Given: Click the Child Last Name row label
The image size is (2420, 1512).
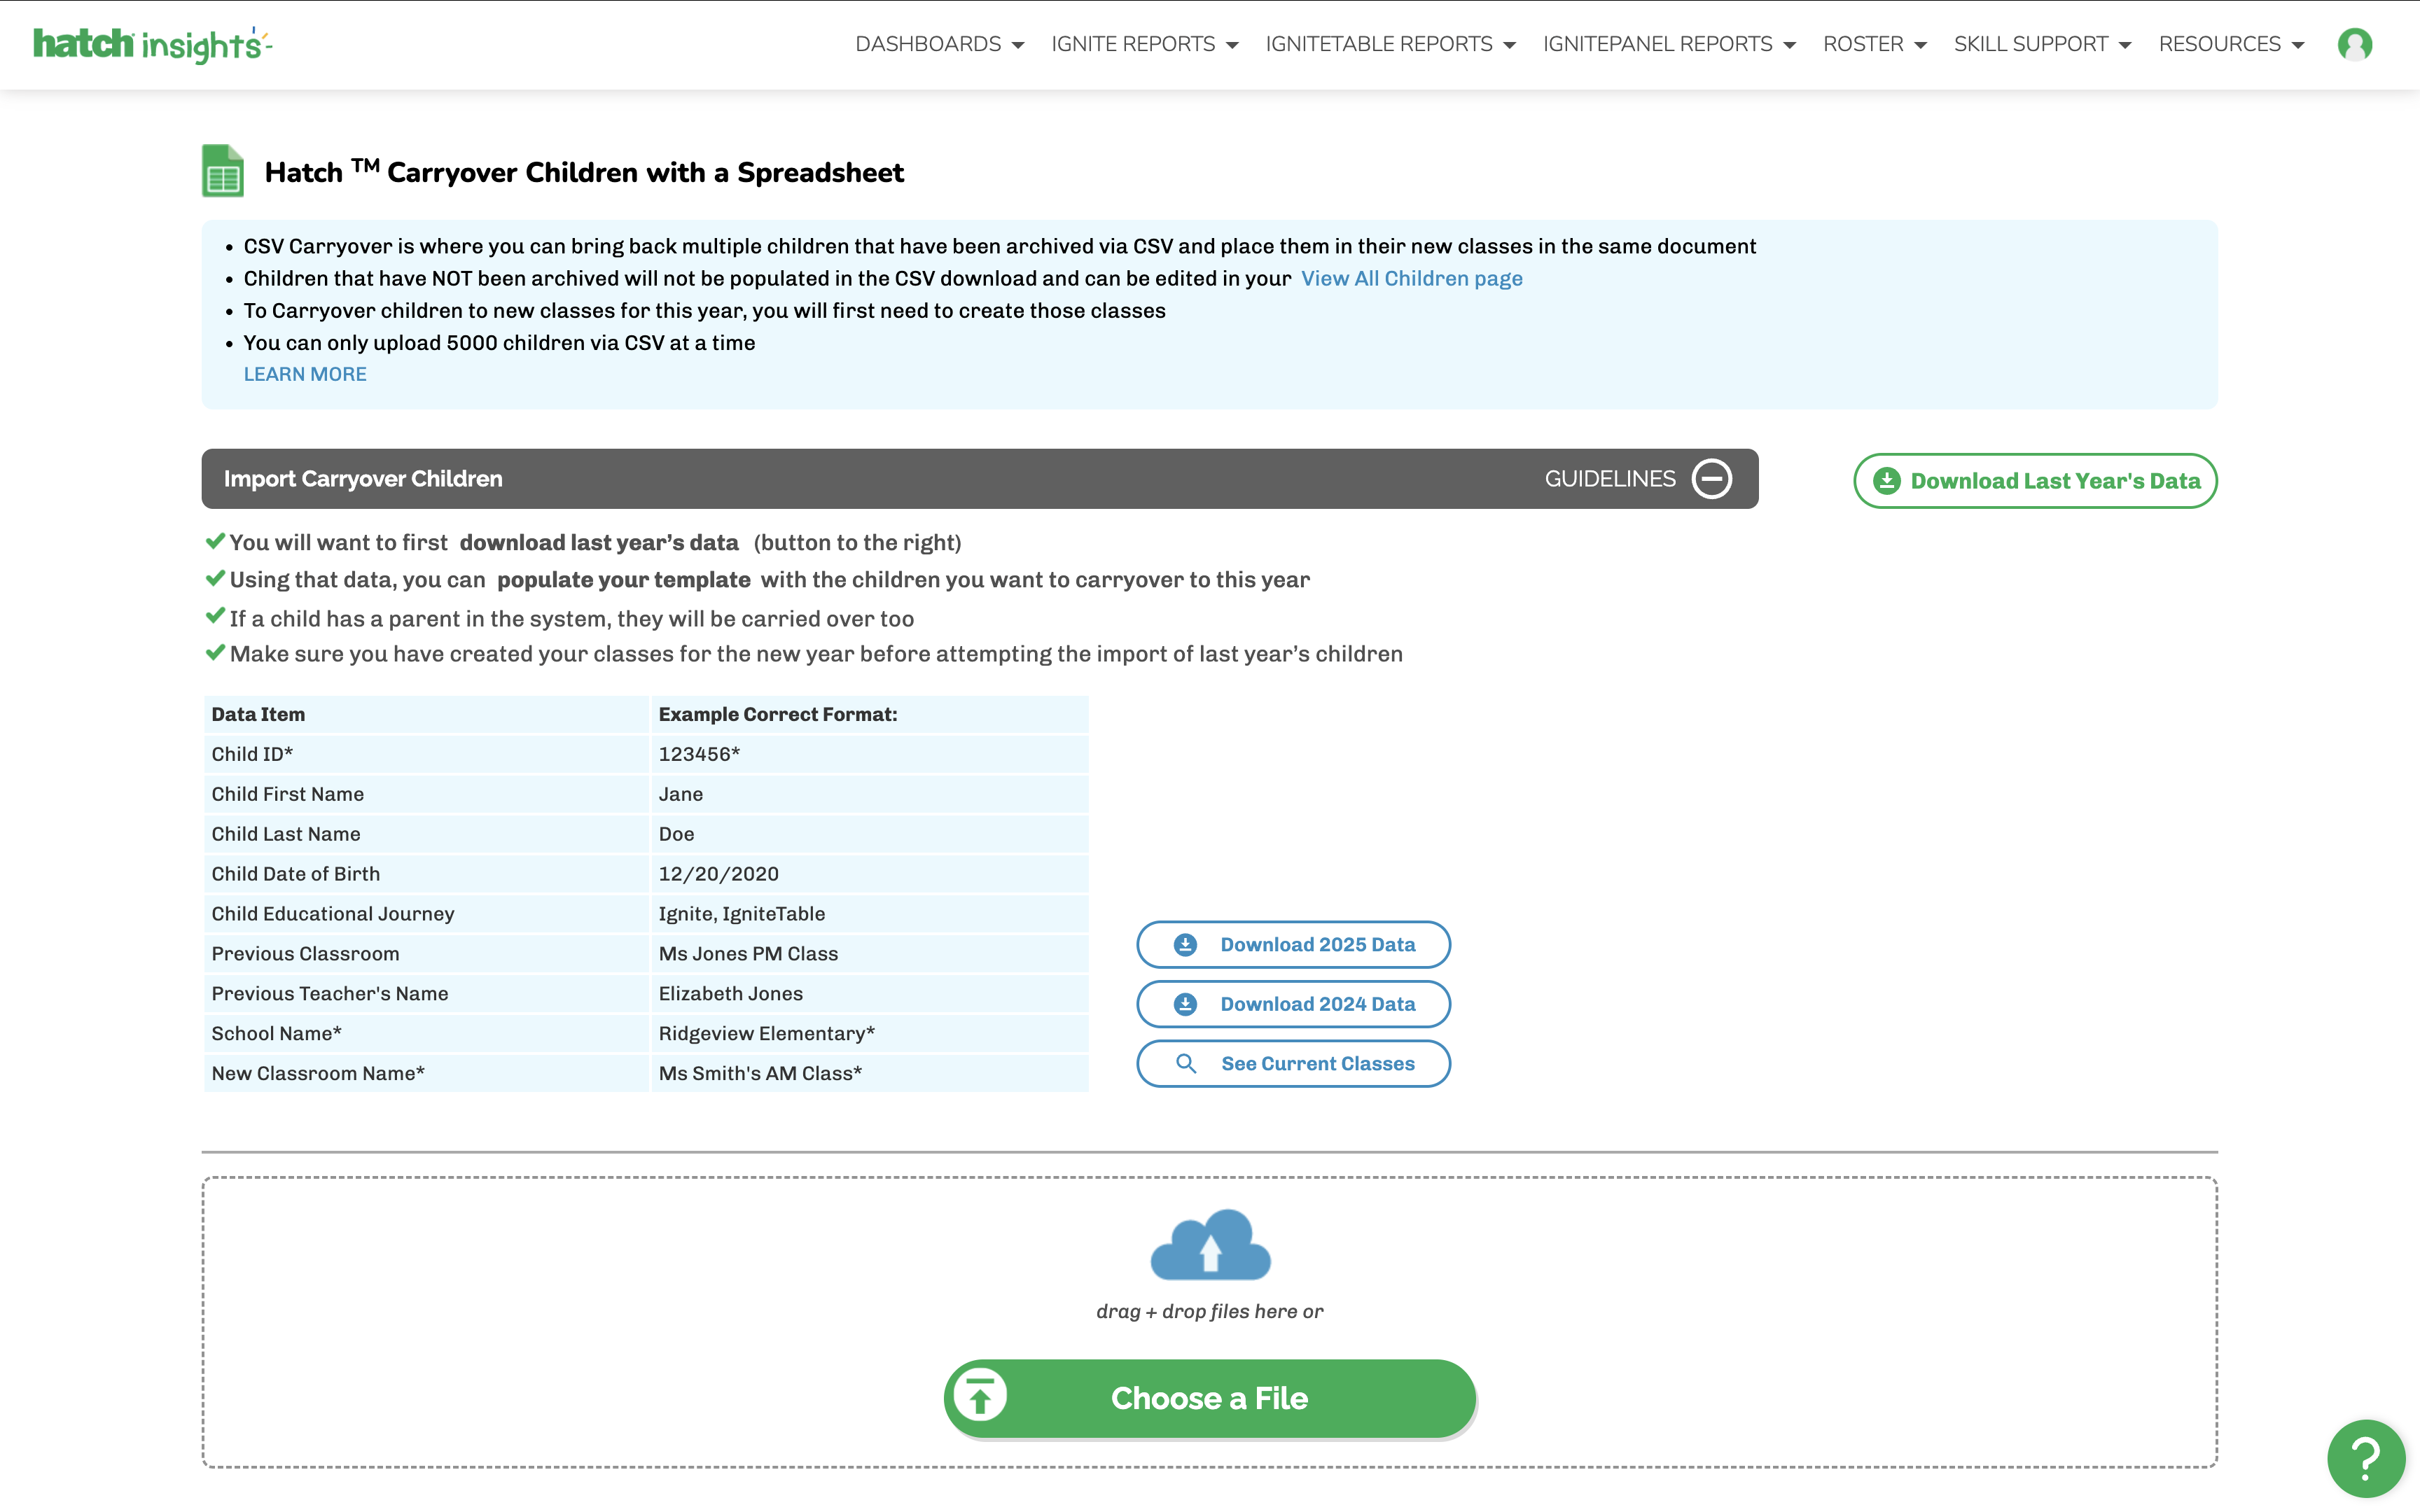Looking at the screenshot, I should tap(427, 834).
